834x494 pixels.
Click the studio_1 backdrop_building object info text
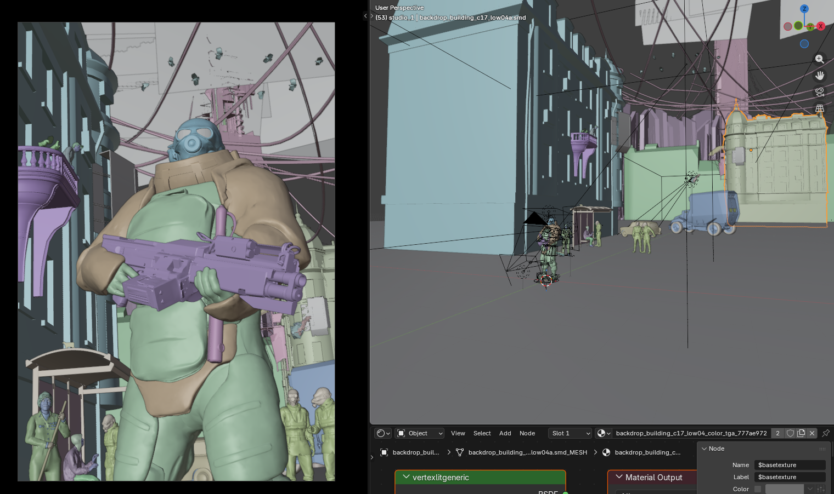450,18
